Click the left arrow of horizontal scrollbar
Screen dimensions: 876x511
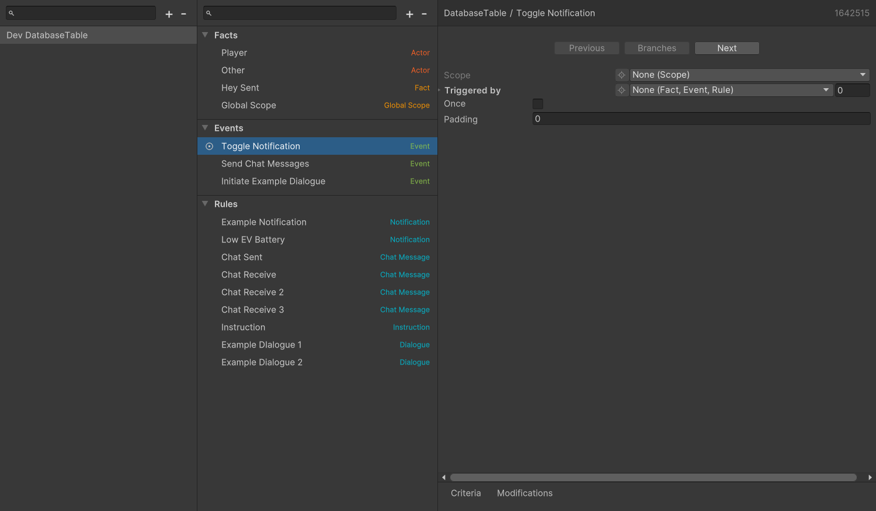coord(444,477)
